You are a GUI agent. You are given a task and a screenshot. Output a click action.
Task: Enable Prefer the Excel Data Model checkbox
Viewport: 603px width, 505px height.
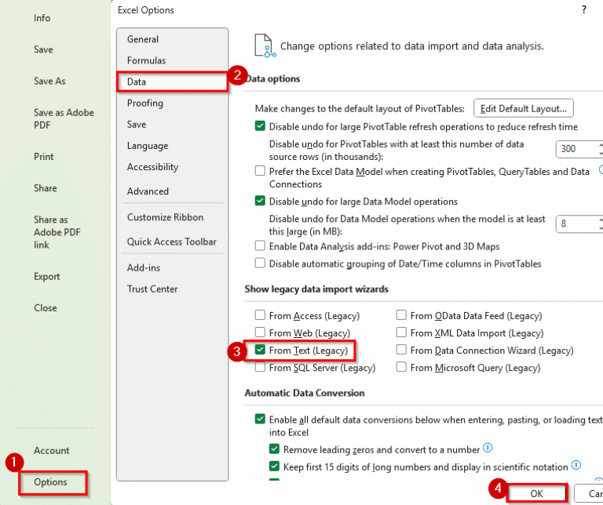pyautogui.click(x=260, y=170)
